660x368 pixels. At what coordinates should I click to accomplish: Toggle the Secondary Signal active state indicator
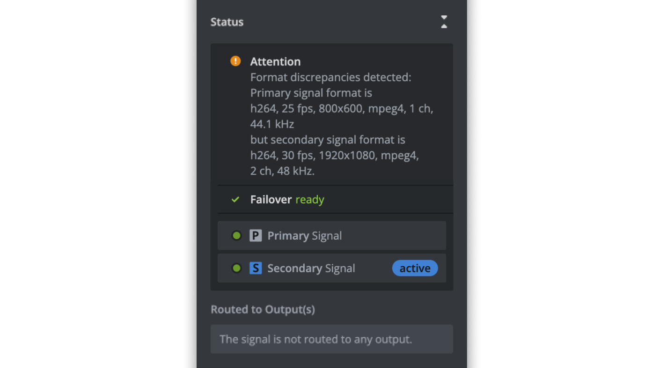tap(415, 268)
